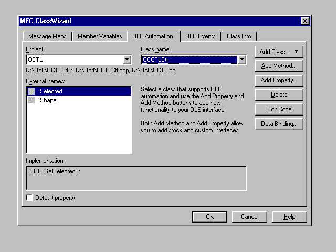Open Edit Code for the selected item
This screenshot has height=252, width=336.
click(x=279, y=109)
